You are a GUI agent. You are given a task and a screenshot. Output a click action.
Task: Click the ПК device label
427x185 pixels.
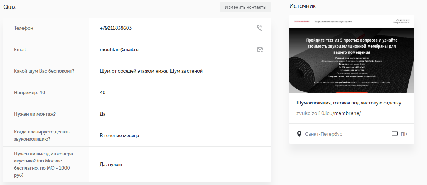pos(404,134)
